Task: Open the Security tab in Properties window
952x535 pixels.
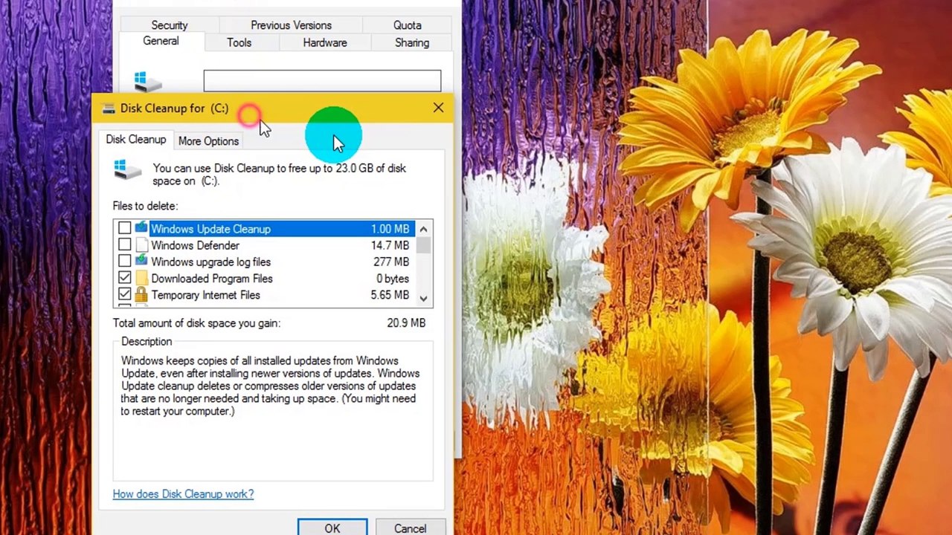Action: pyautogui.click(x=170, y=25)
